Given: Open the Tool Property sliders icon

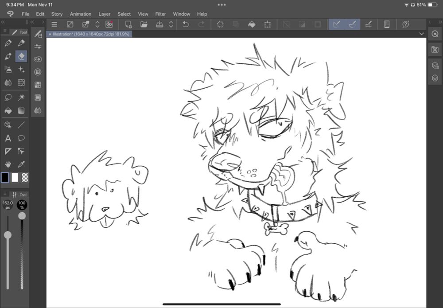Looking at the screenshot, I should [x=38, y=47].
